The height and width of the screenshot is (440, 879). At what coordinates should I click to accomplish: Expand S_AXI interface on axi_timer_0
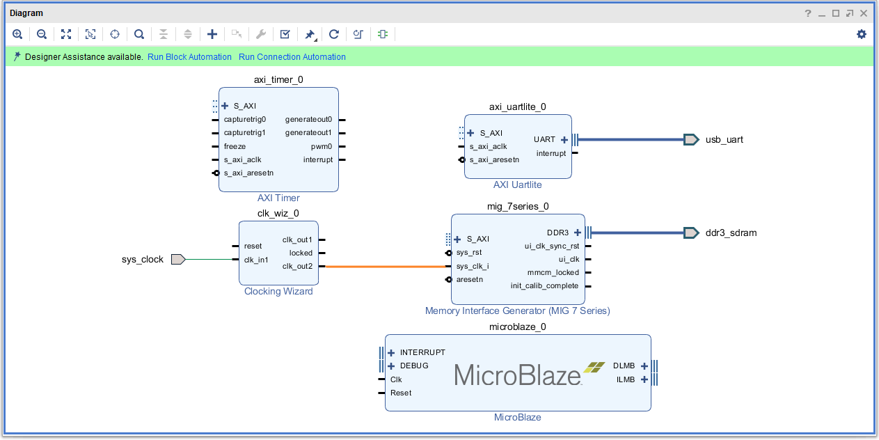225,106
